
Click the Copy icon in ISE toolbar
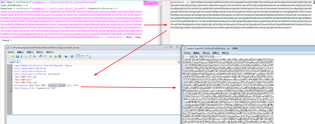click(26, 56)
